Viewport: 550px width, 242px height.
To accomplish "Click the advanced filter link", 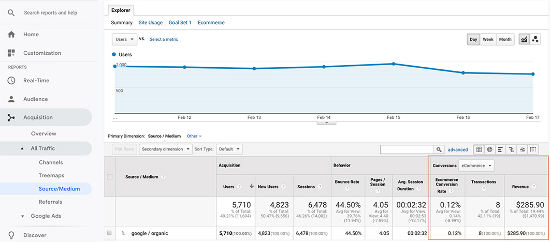I will click(458, 149).
